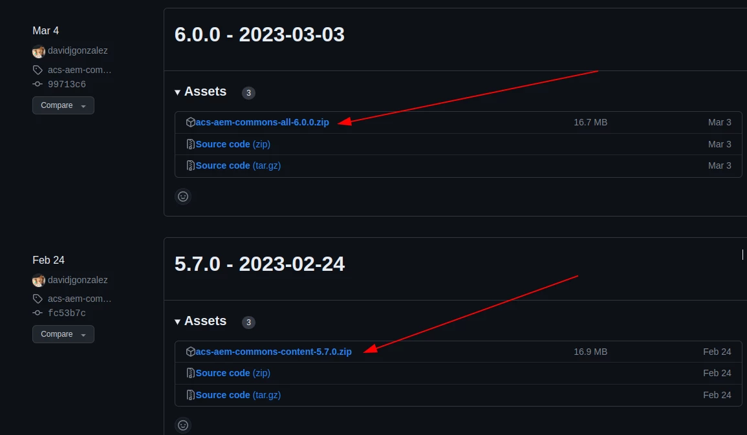Open acs-aem-com… tag link under Mar 4
The image size is (747, 435).
pos(80,70)
